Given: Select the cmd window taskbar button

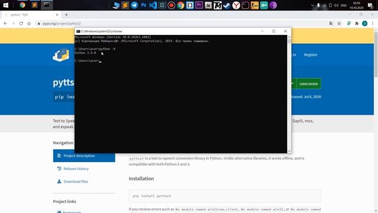Looking at the screenshot, I should coord(47,5).
